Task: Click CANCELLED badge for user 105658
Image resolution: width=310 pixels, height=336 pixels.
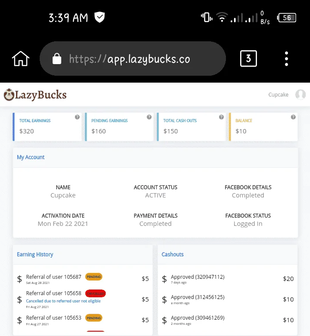Action: (x=96, y=293)
